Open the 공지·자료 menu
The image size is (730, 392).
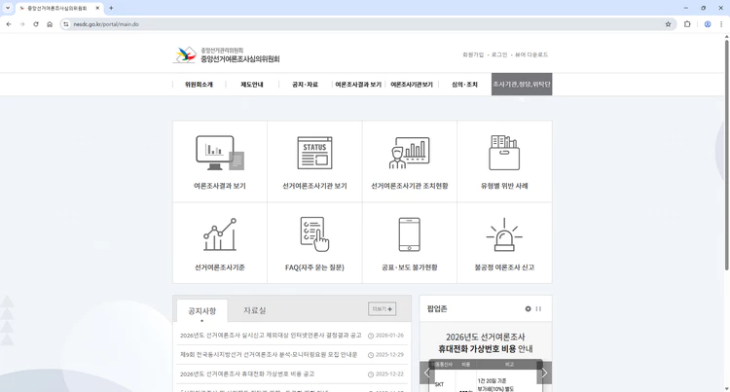(x=305, y=85)
